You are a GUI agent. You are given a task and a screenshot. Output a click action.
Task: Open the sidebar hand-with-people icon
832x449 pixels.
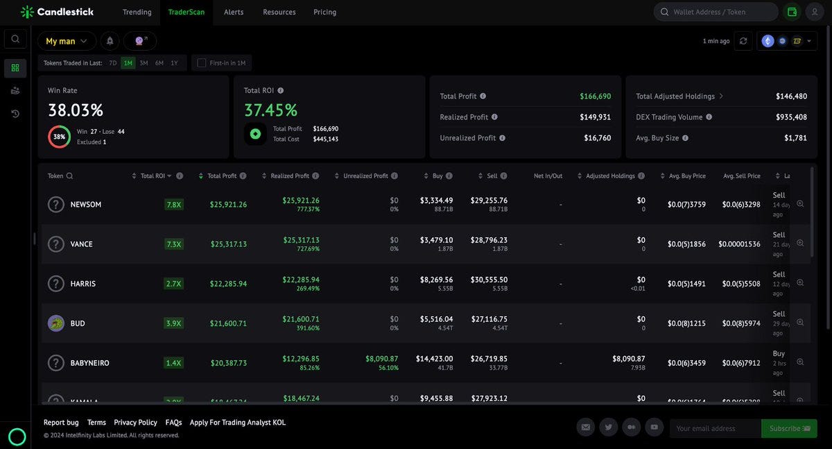(15, 90)
